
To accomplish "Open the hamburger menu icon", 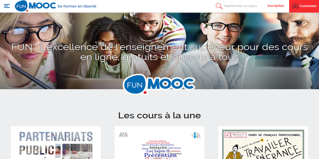I will [7, 6].
